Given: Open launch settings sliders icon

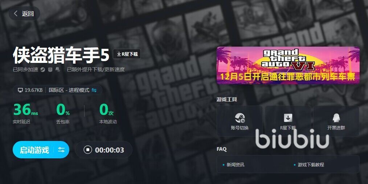Looking at the screenshot, I should pyautogui.click(x=61, y=150).
